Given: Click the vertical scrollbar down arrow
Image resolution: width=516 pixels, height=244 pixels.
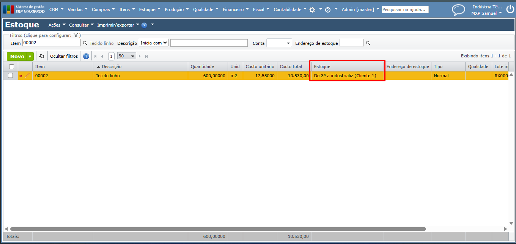Looking at the screenshot, I should [x=511, y=223].
